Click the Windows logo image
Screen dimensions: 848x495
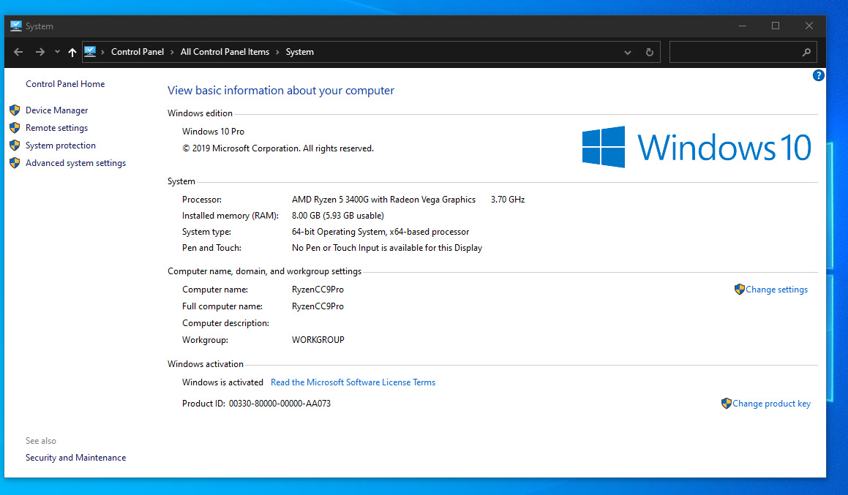(x=697, y=147)
